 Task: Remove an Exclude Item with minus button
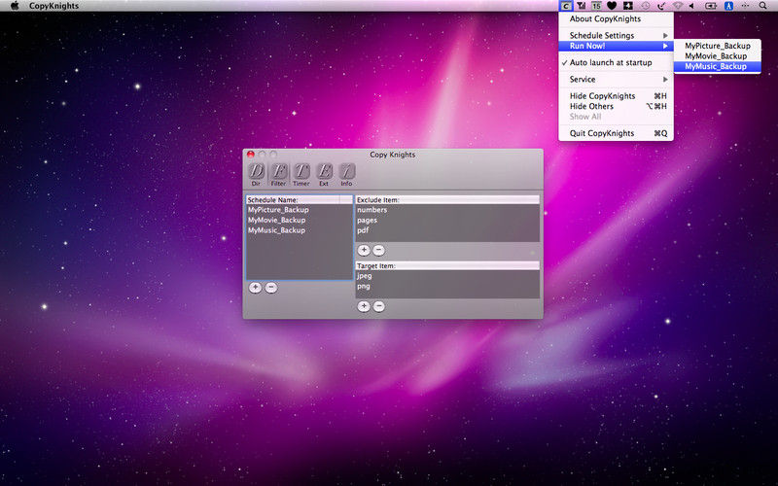[378, 250]
